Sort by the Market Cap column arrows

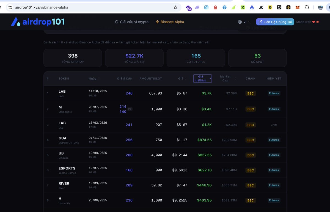click(235, 79)
